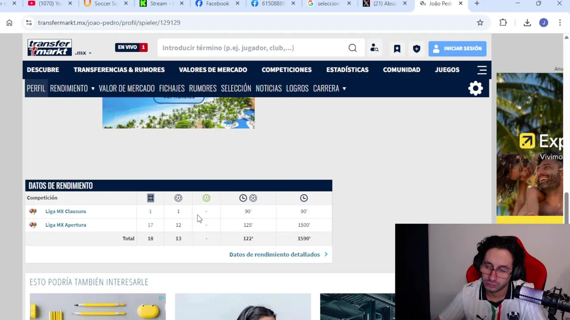Click the goals ball column icon
Screen dimensions: 570x320
(178, 198)
